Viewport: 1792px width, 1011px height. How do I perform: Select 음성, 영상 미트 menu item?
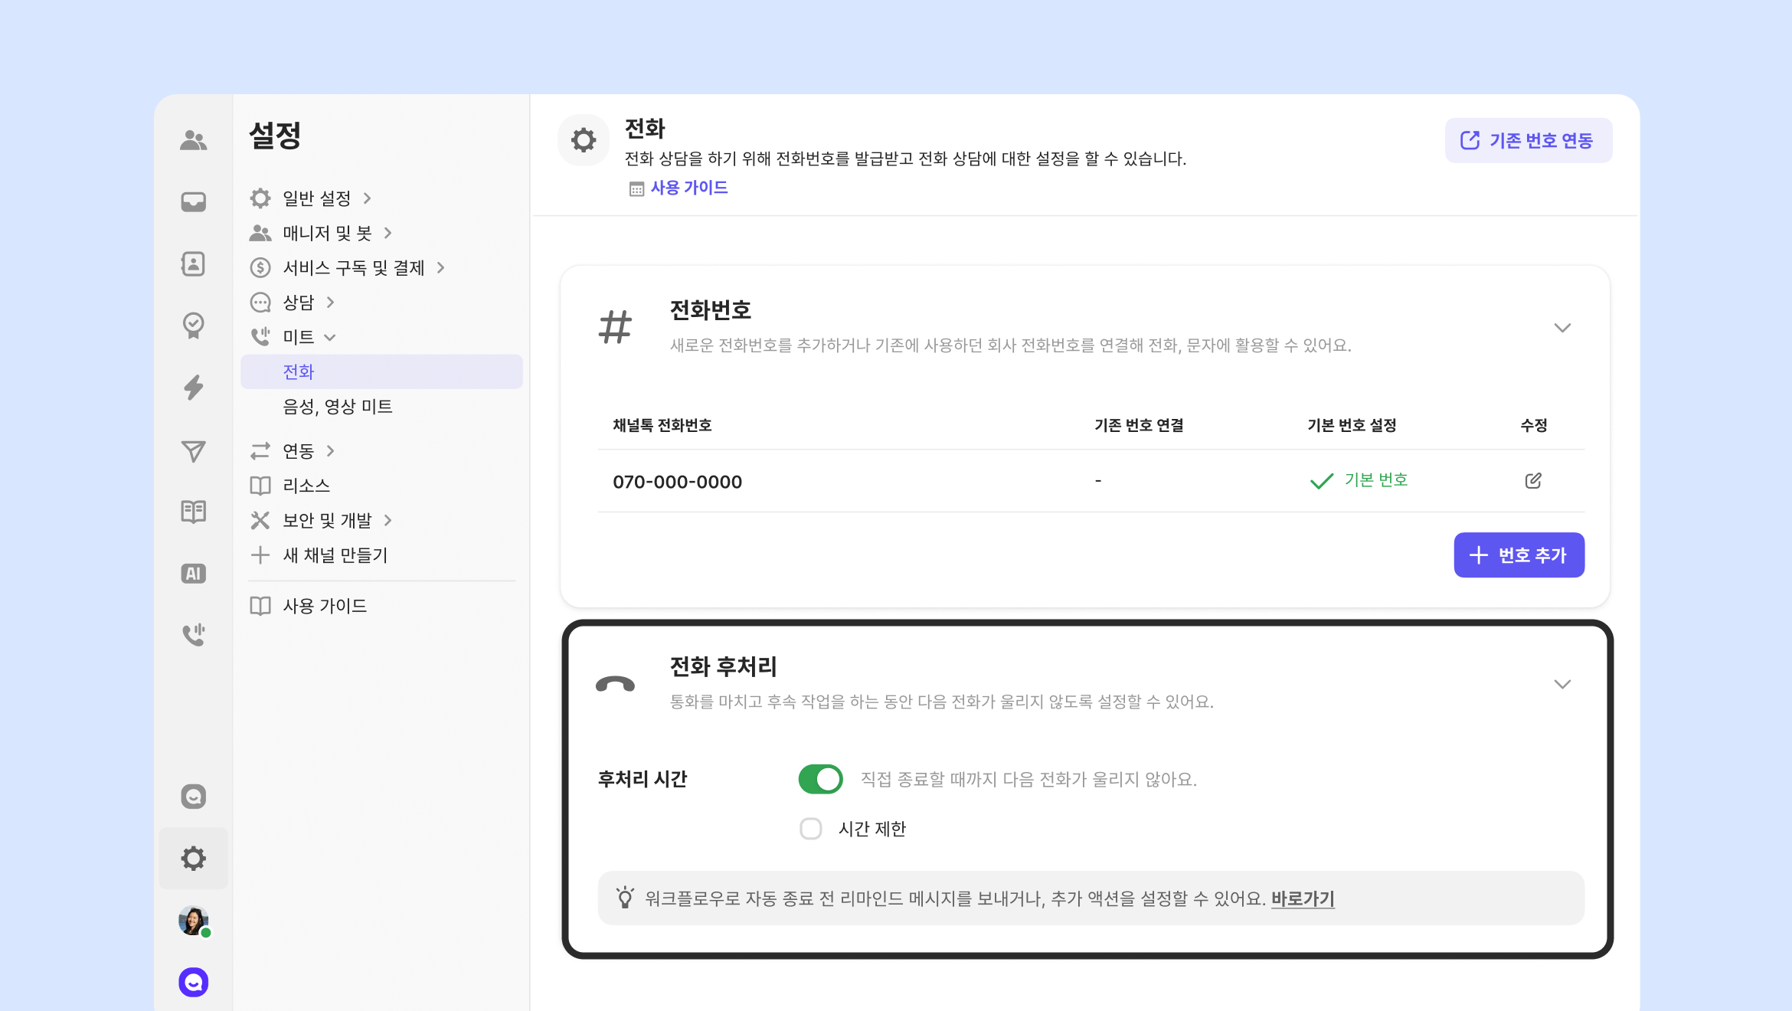coord(338,407)
